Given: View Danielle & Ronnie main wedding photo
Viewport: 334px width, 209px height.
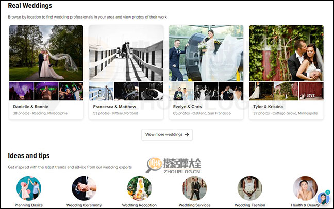Looking at the screenshot, I should [46, 53].
